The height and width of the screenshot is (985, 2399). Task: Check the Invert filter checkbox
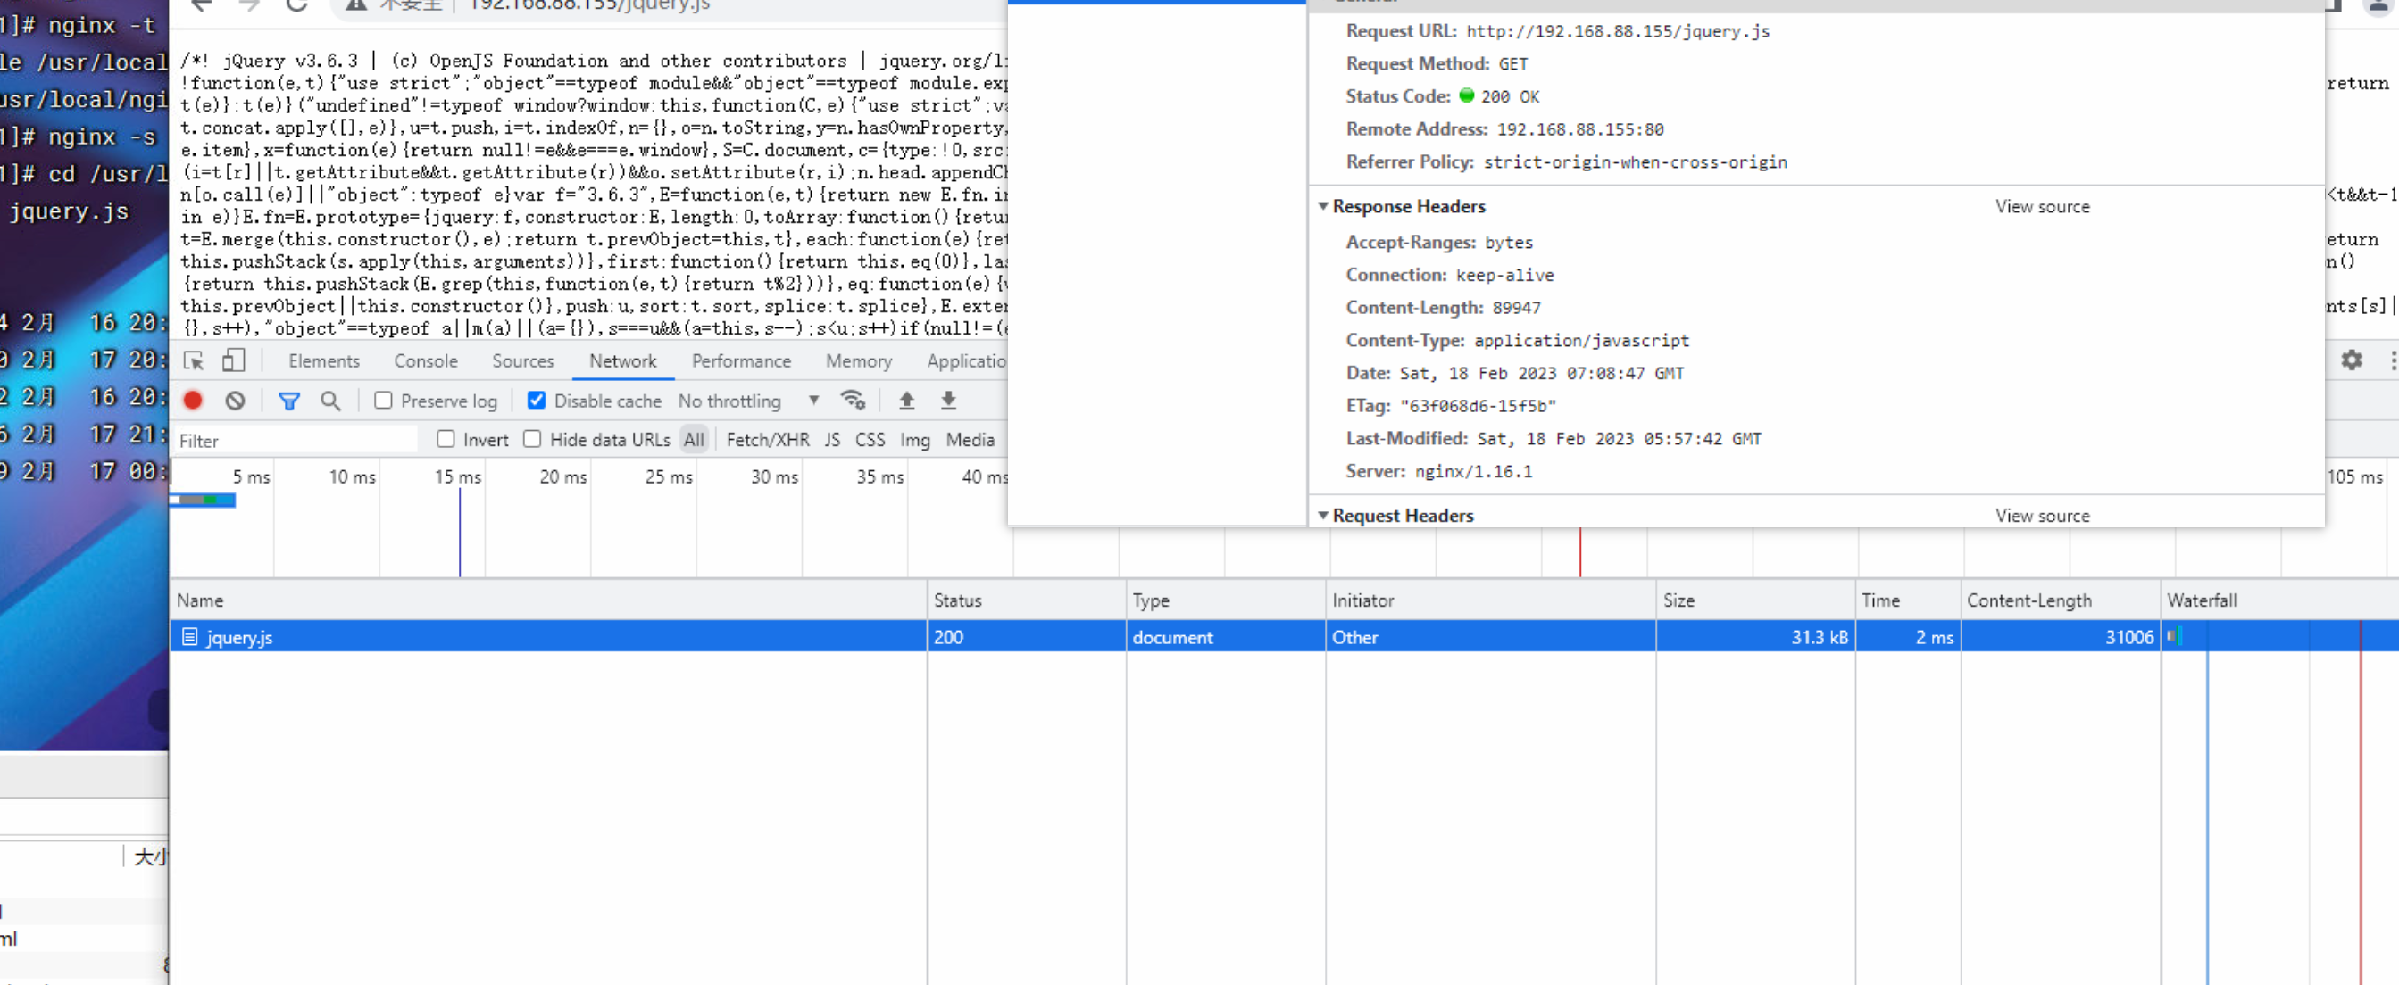(446, 440)
